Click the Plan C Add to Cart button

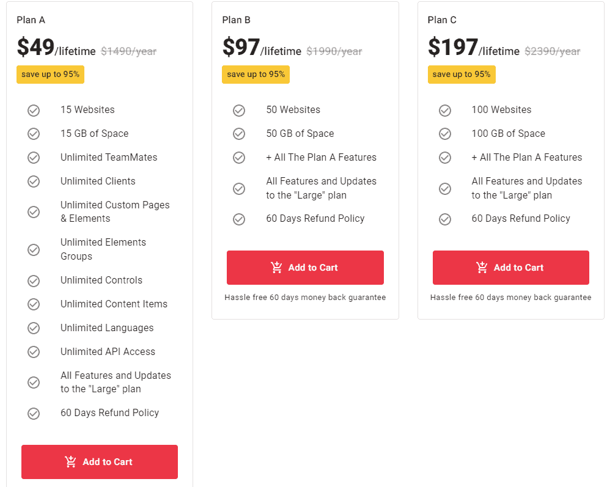click(x=510, y=268)
